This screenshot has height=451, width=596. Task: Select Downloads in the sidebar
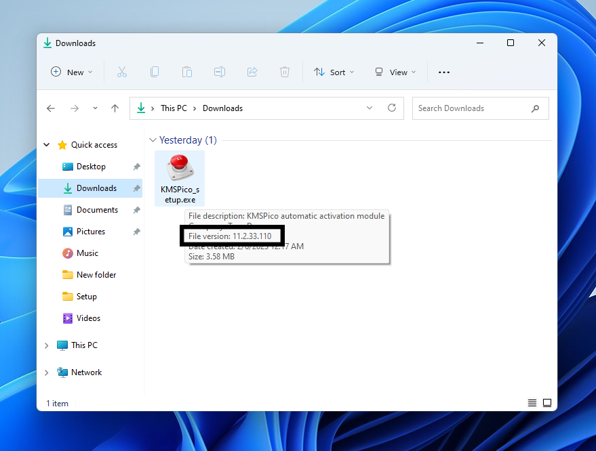[x=90, y=188]
